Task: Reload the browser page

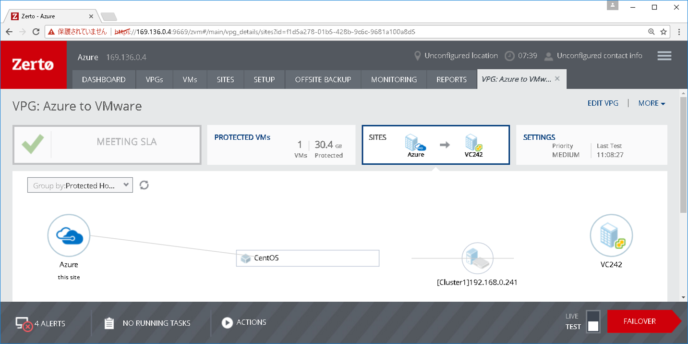Action: coord(36,32)
